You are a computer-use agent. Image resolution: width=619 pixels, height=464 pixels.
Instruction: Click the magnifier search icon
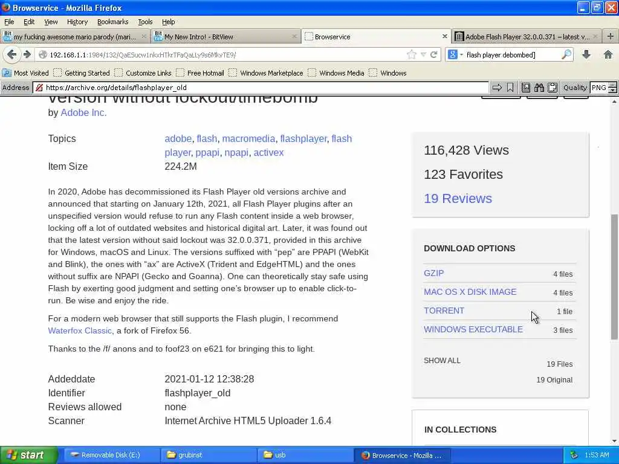pos(566,55)
